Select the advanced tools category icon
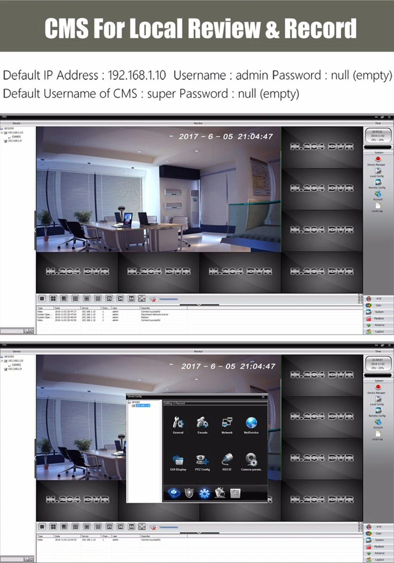Image resolution: width=394 pixels, height=563 pixels. [x=220, y=493]
